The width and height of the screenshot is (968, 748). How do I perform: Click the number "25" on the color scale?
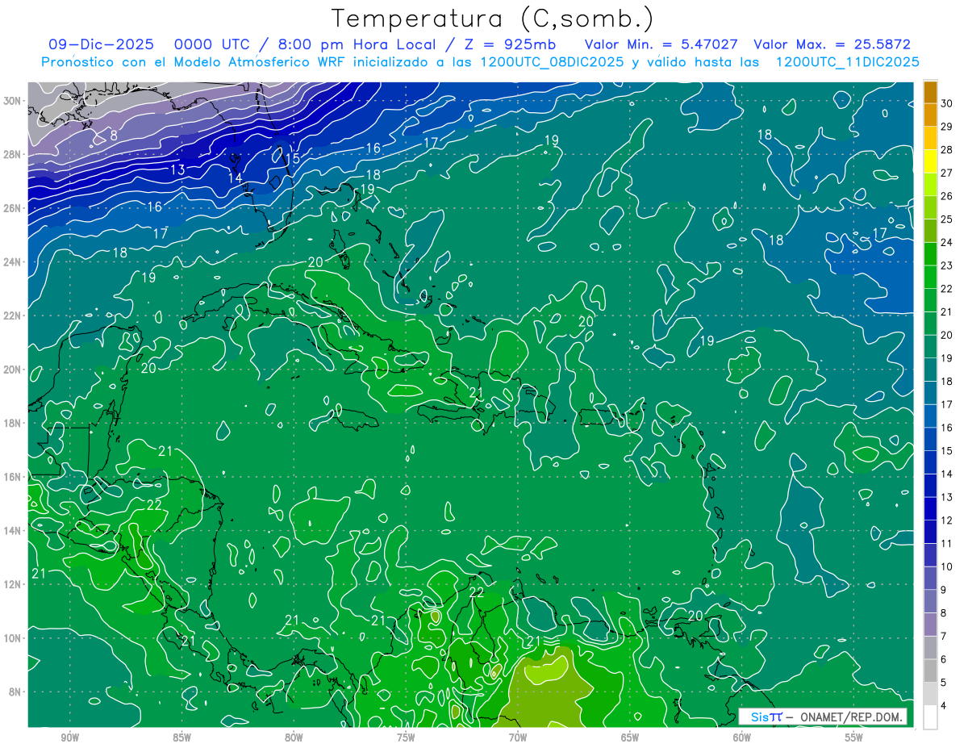pyautogui.click(x=947, y=219)
